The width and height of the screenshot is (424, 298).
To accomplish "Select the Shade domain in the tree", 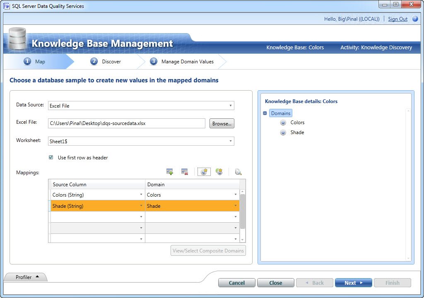I will click(x=297, y=132).
